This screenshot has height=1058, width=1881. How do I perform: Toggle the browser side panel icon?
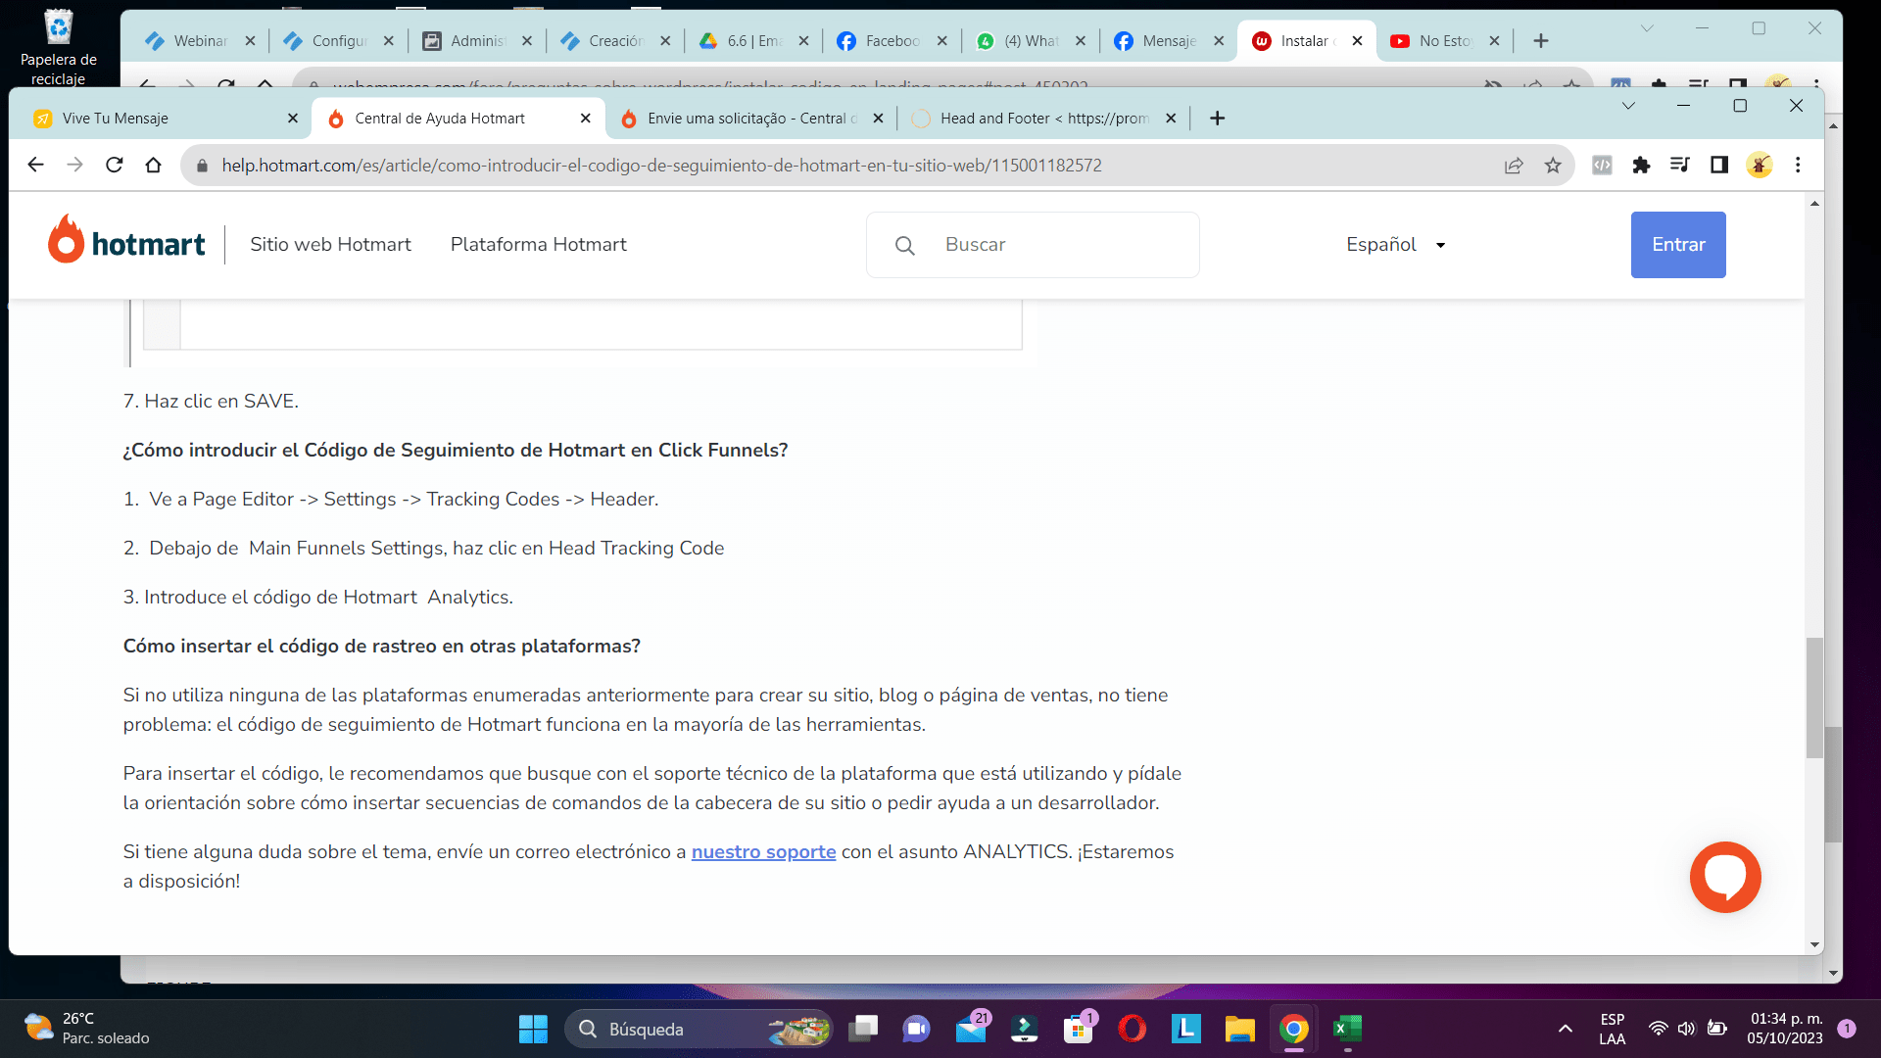coord(1719,165)
